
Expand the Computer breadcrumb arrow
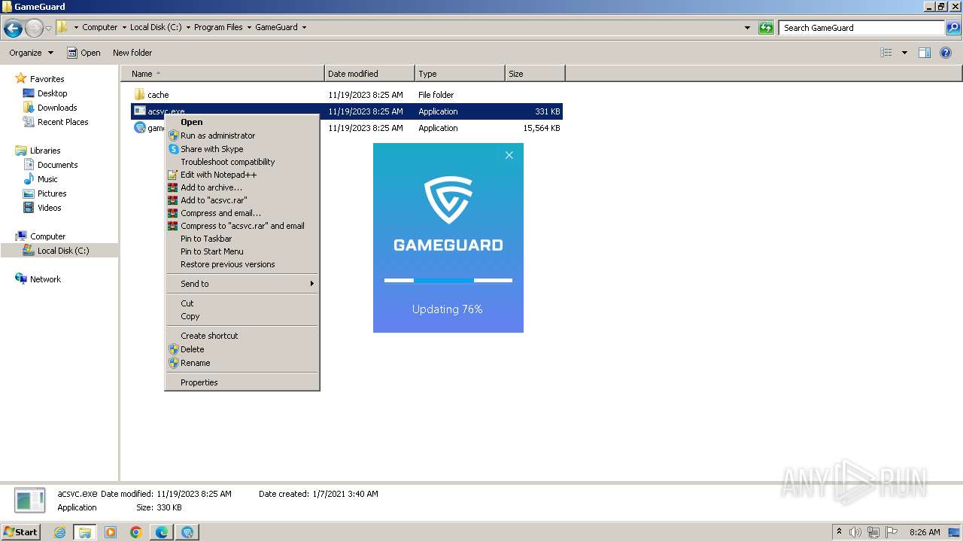pyautogui.click(x=124, y=28)
